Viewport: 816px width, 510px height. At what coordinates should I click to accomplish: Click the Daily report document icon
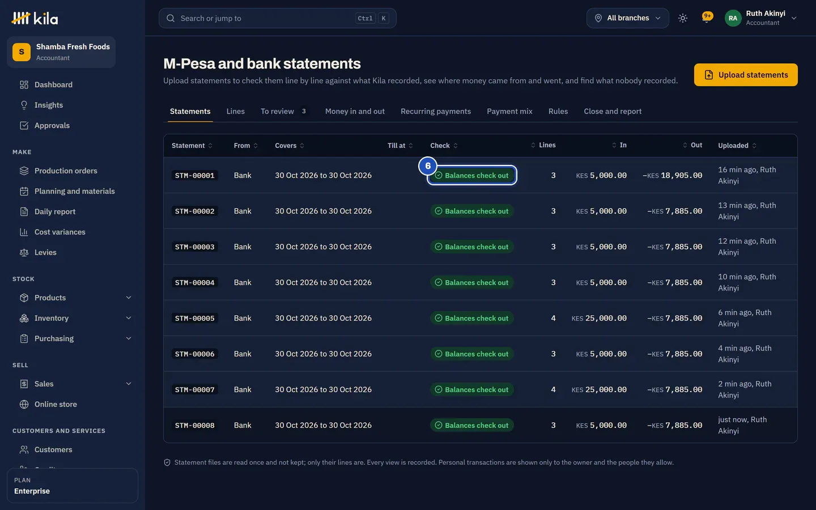[x=24, y=211]
